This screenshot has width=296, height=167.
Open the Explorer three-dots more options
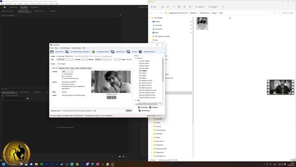[223, 7]
